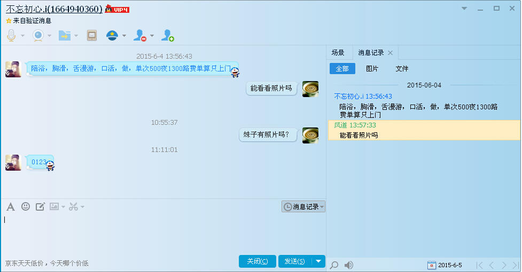Viewport: 522px width, 272px height.
Task: Select the 消息记录 tab in right panel
Action: tap(371, 53)
